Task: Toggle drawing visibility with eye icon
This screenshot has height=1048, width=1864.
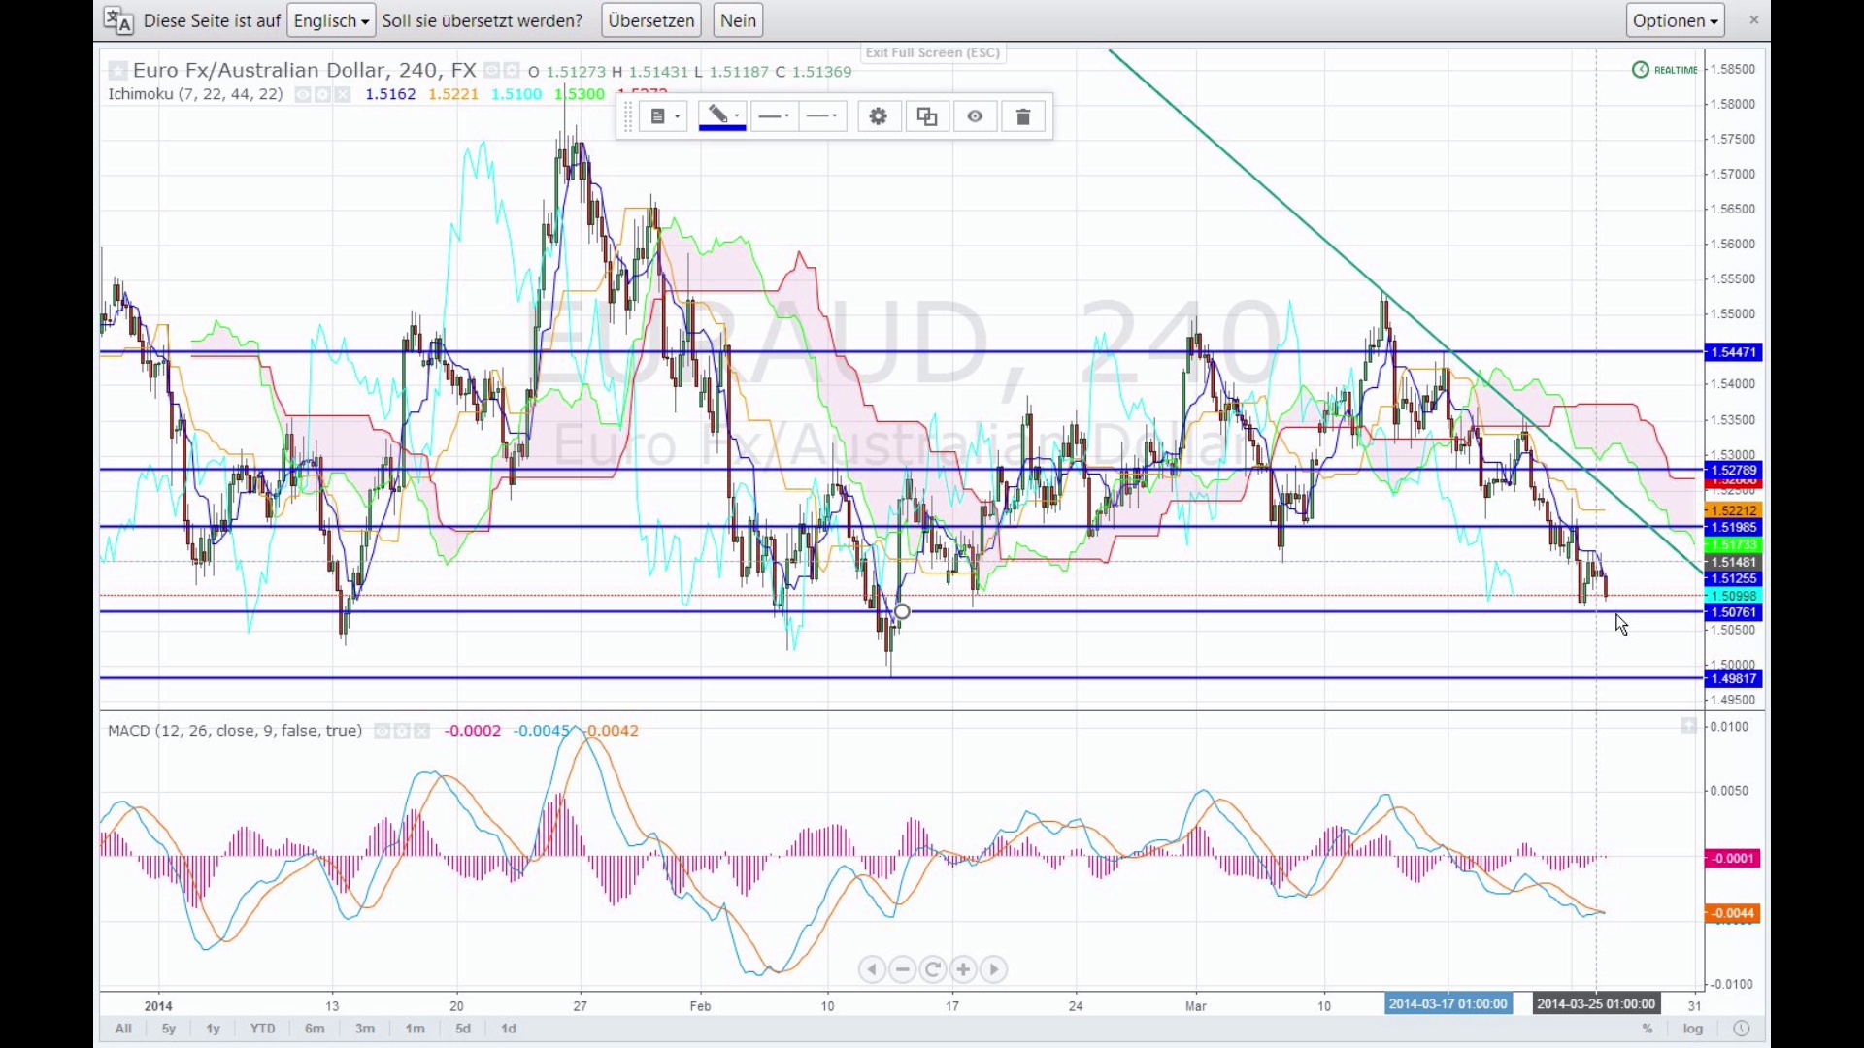Action: click(x=975, y=117)
